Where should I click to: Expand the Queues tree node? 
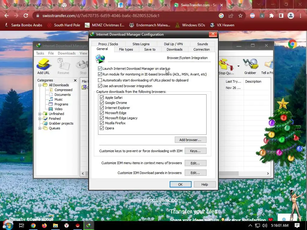pyautogui.click(x=40, y=128)
